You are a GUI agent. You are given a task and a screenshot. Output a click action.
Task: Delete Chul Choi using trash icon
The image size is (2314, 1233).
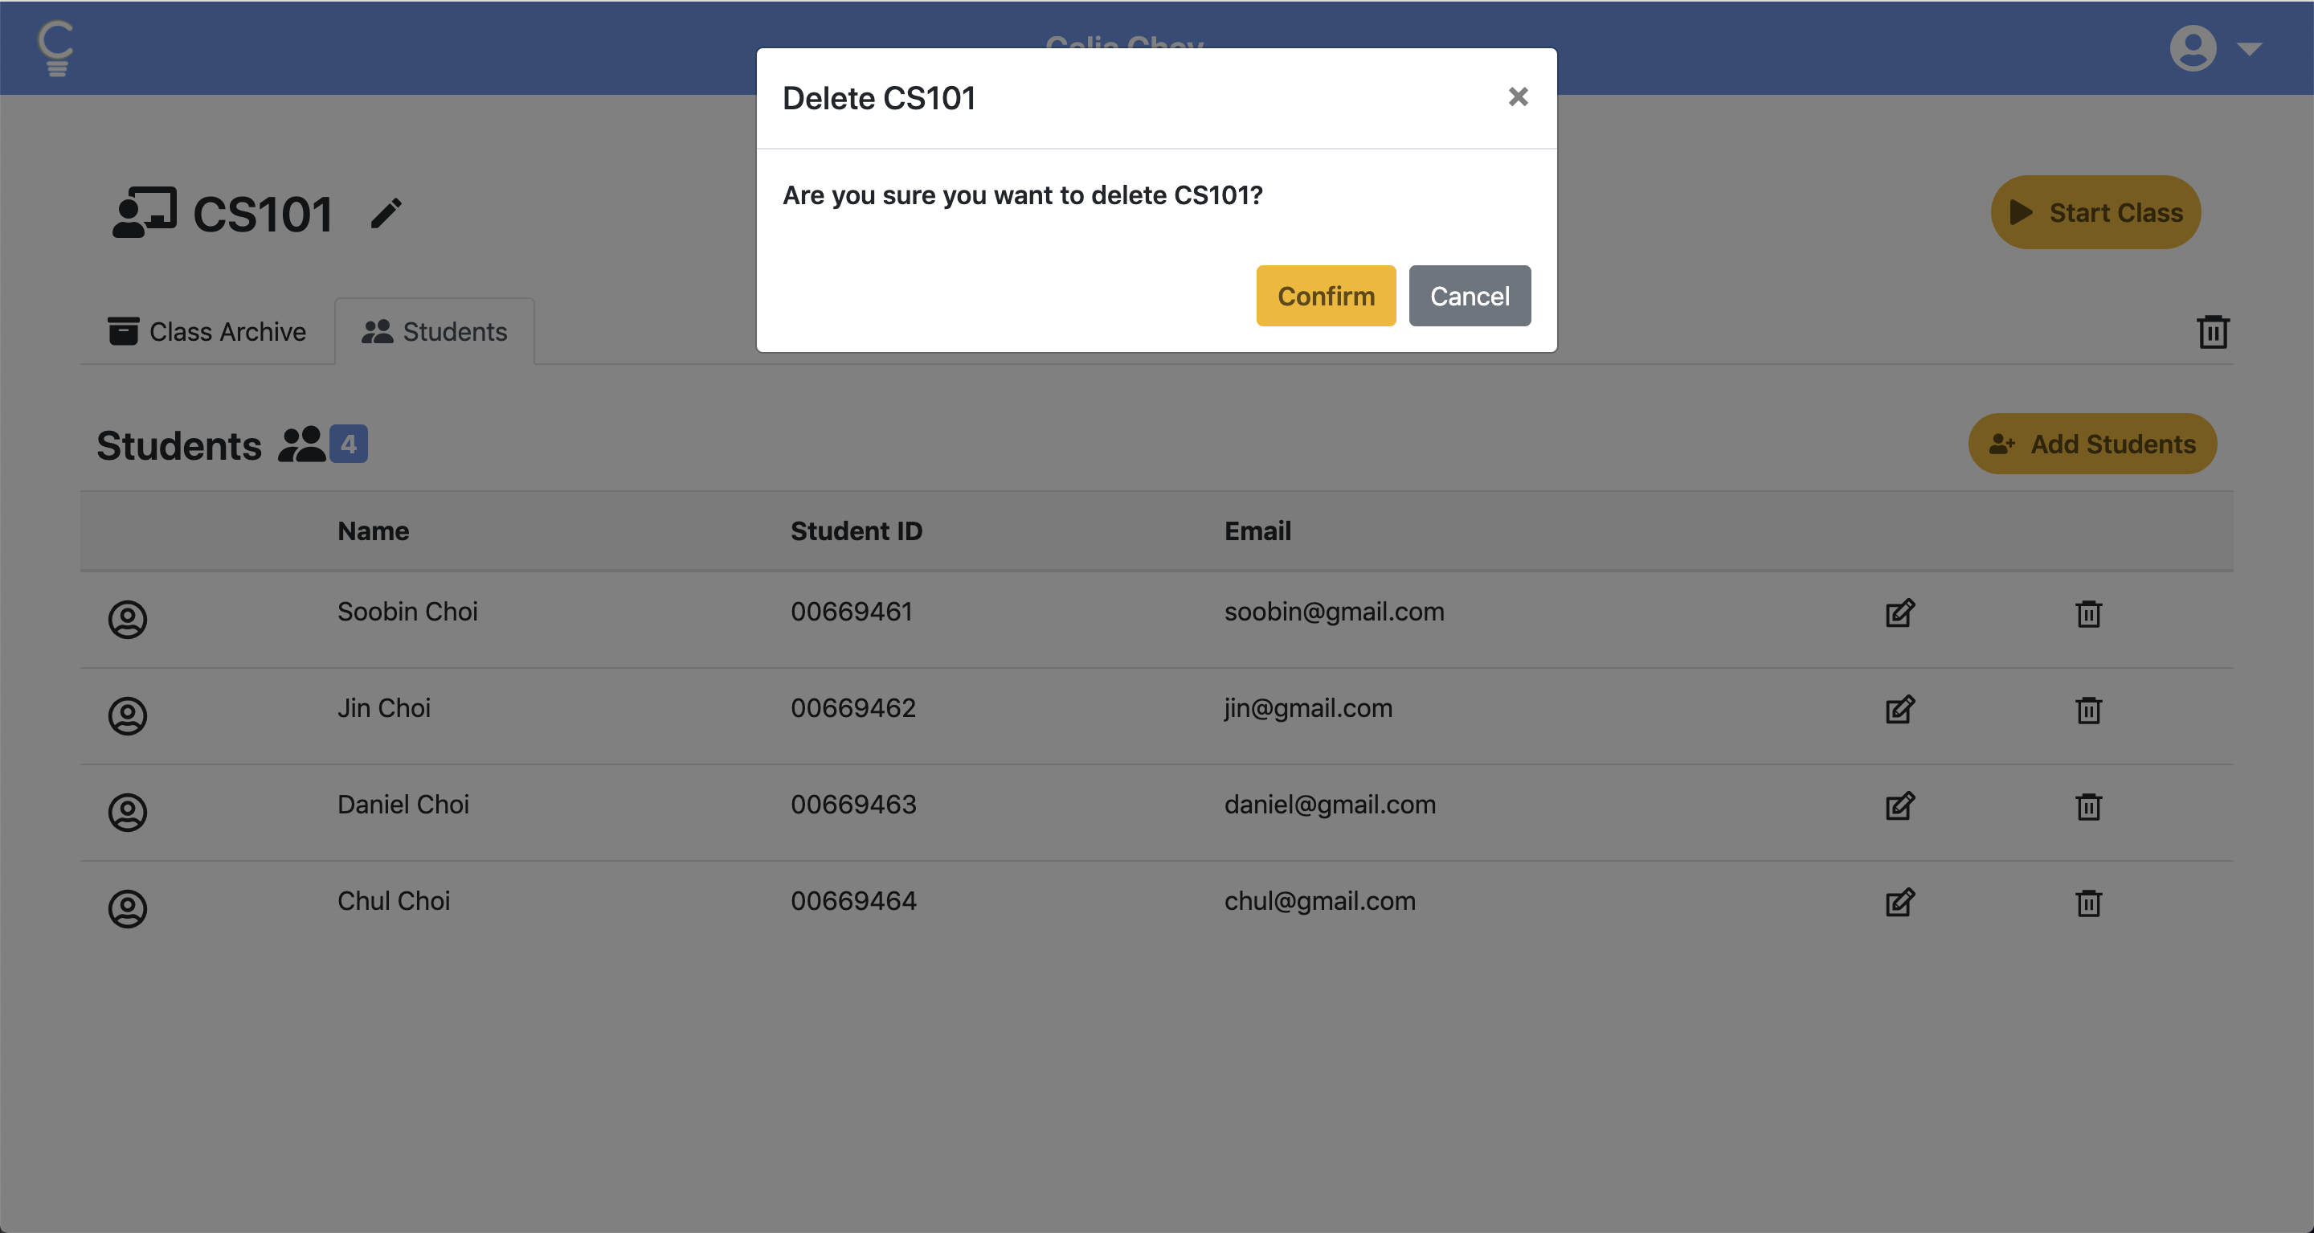pyautogui.click(x=2088, y=903)
